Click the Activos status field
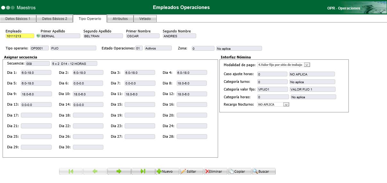This screenshot has height=183, width=387. 158,48
